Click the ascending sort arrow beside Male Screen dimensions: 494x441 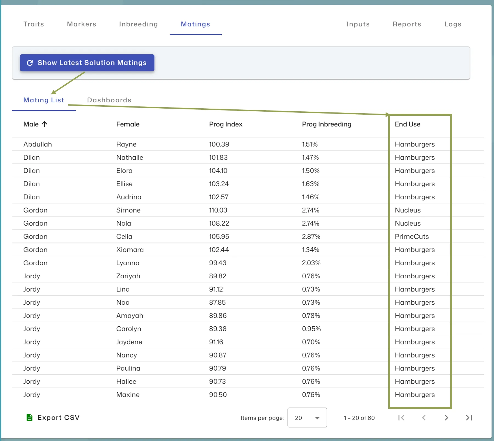(44, 124)
